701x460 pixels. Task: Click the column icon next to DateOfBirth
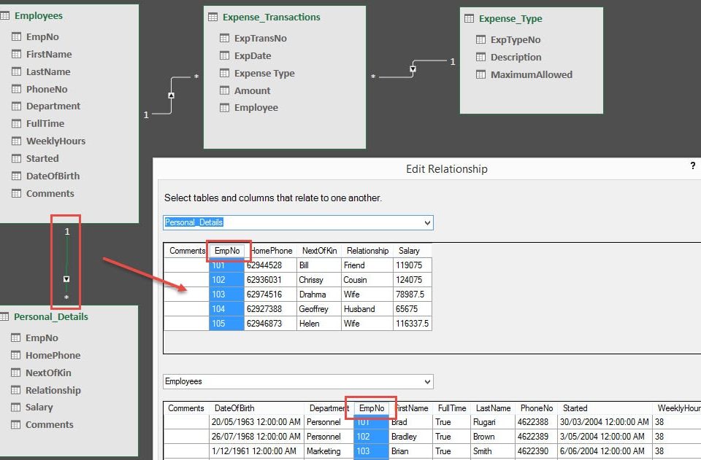[x=16, y=176]
